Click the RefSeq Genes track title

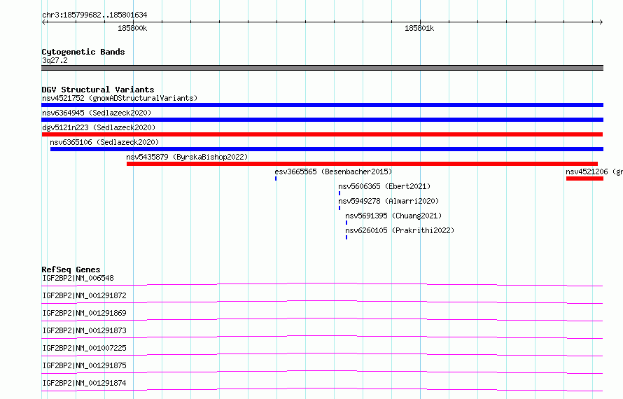tap(71, 269)
